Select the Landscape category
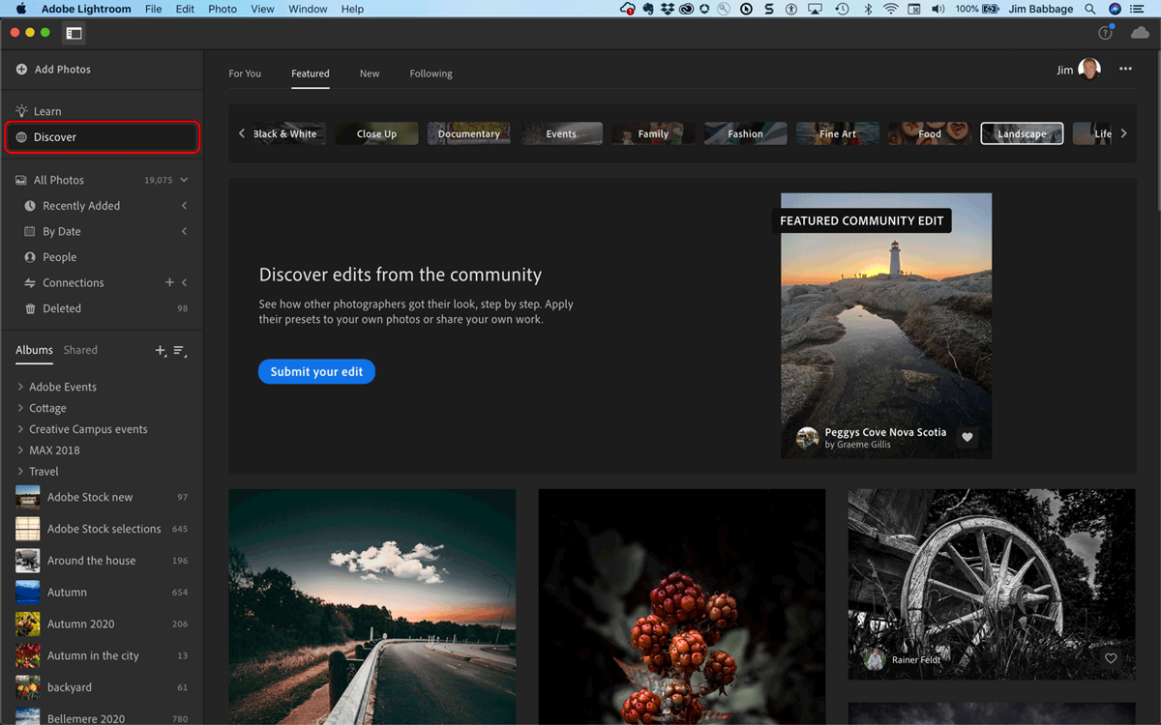 click(x=1022, y=134)
